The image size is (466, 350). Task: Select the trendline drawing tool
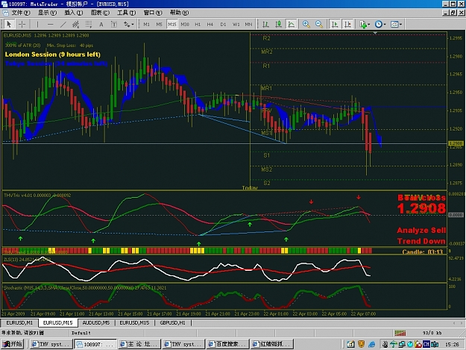(x=63, y=24)
